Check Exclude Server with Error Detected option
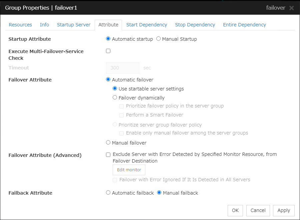Image resolution: width=300 pixels, height=220 pixels. click(x=108, y=155)
